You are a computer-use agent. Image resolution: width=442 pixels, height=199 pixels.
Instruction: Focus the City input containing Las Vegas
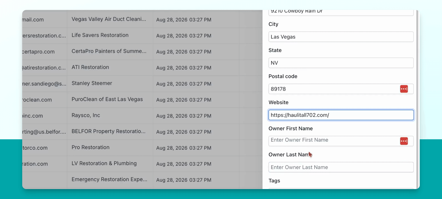pyautogui.click(x=341, y=37)
